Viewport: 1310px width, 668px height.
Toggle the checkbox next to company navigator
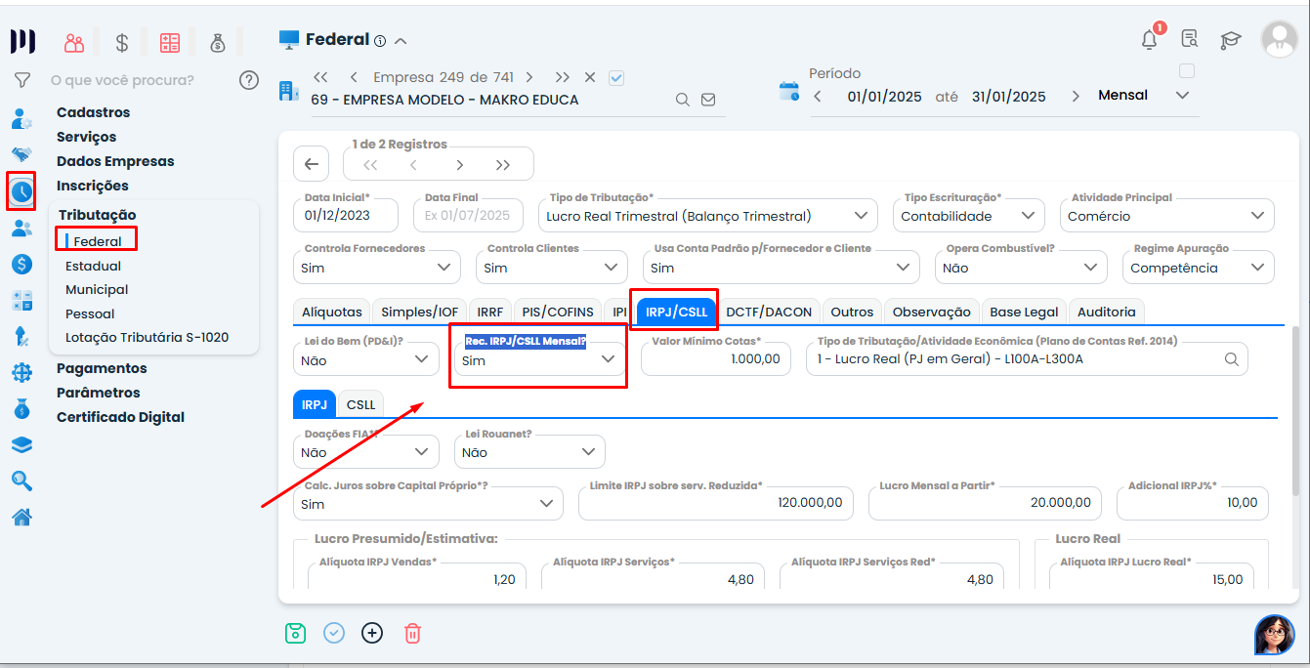pyautogui.click(x=616, y=77)
